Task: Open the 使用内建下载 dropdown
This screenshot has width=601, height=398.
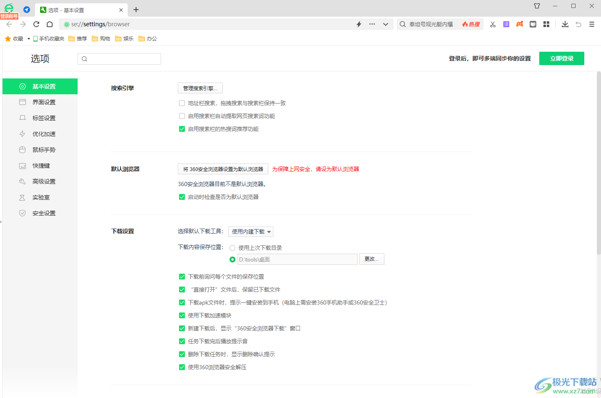Action: 251,232
